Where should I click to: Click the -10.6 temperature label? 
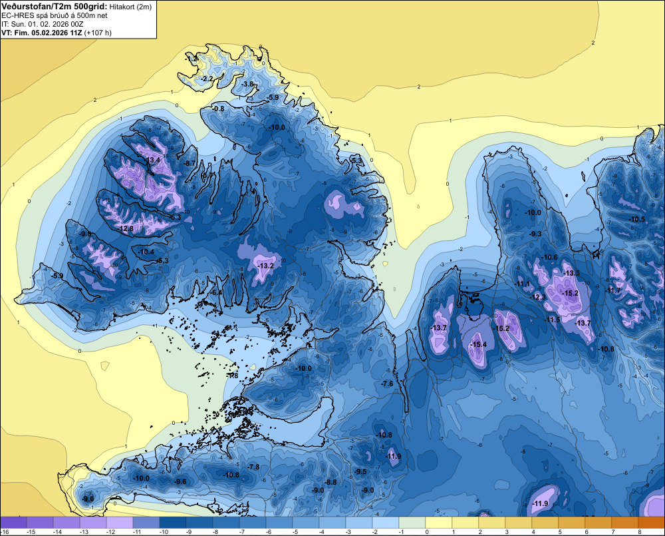pyautogui.click(x=550, y=257)
